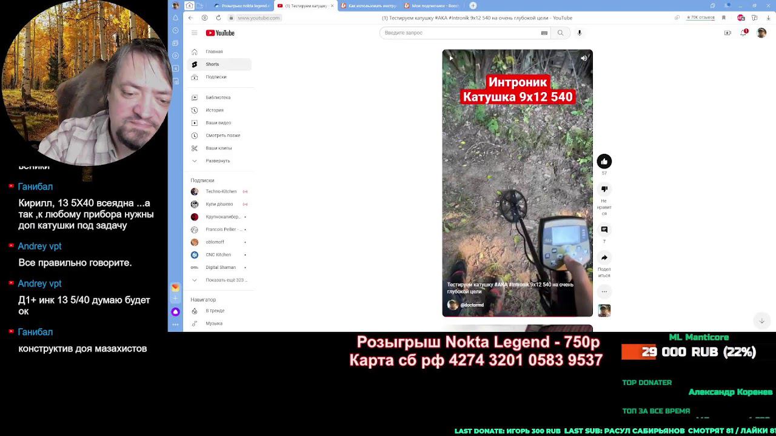Open the YouTube hamburger guide menu
The width and height of the screenshot is (776, 436).
click(194, 33)
